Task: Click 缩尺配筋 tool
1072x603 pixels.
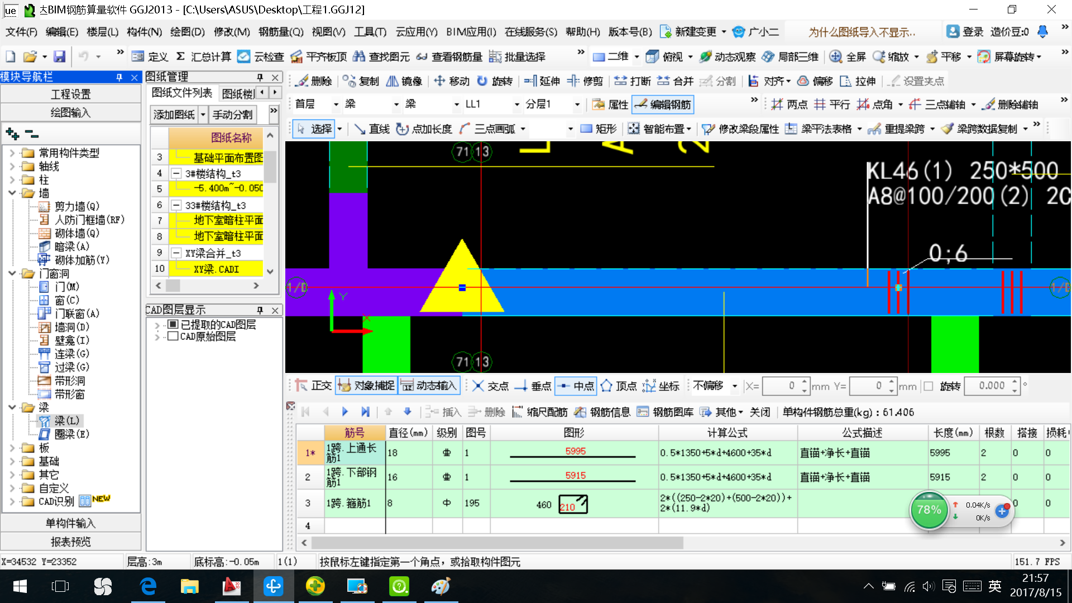Action: (539, 412)
